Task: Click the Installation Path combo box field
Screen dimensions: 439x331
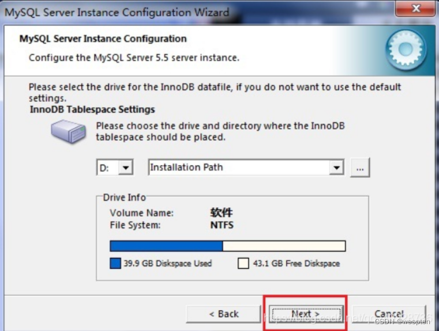Action: (246, 168)
